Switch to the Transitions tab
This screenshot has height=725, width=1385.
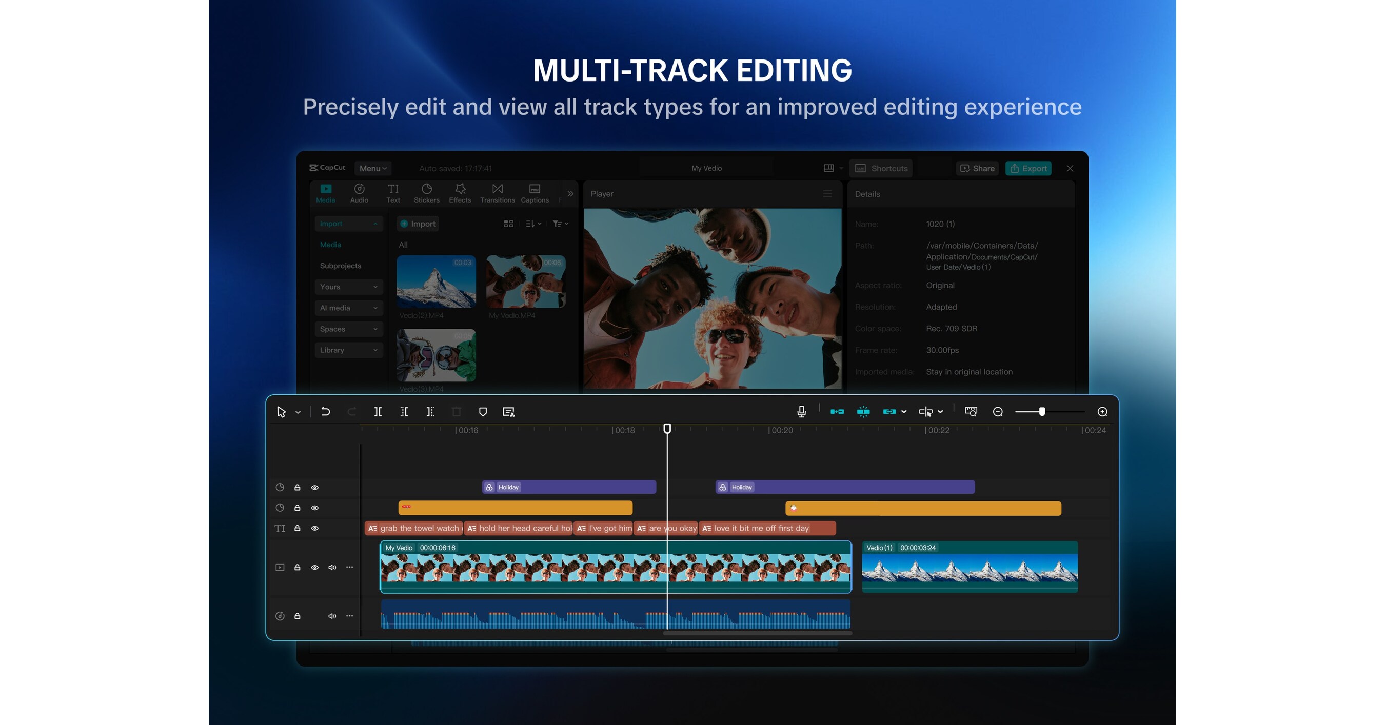(x=498, y=193)
